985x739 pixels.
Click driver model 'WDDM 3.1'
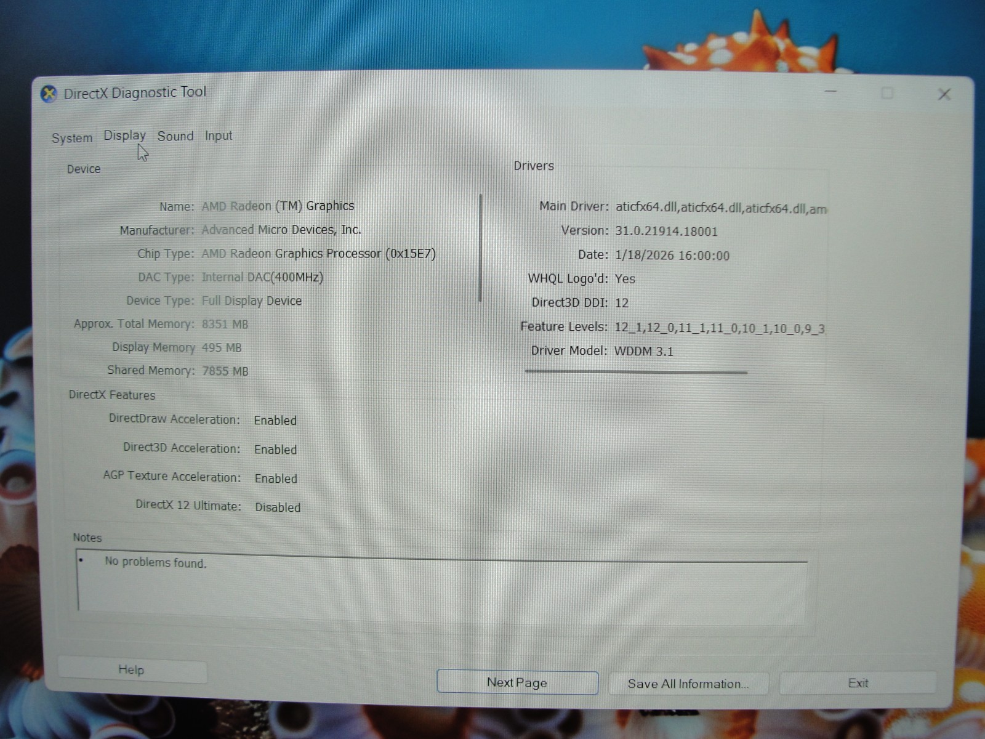point(644,352)
